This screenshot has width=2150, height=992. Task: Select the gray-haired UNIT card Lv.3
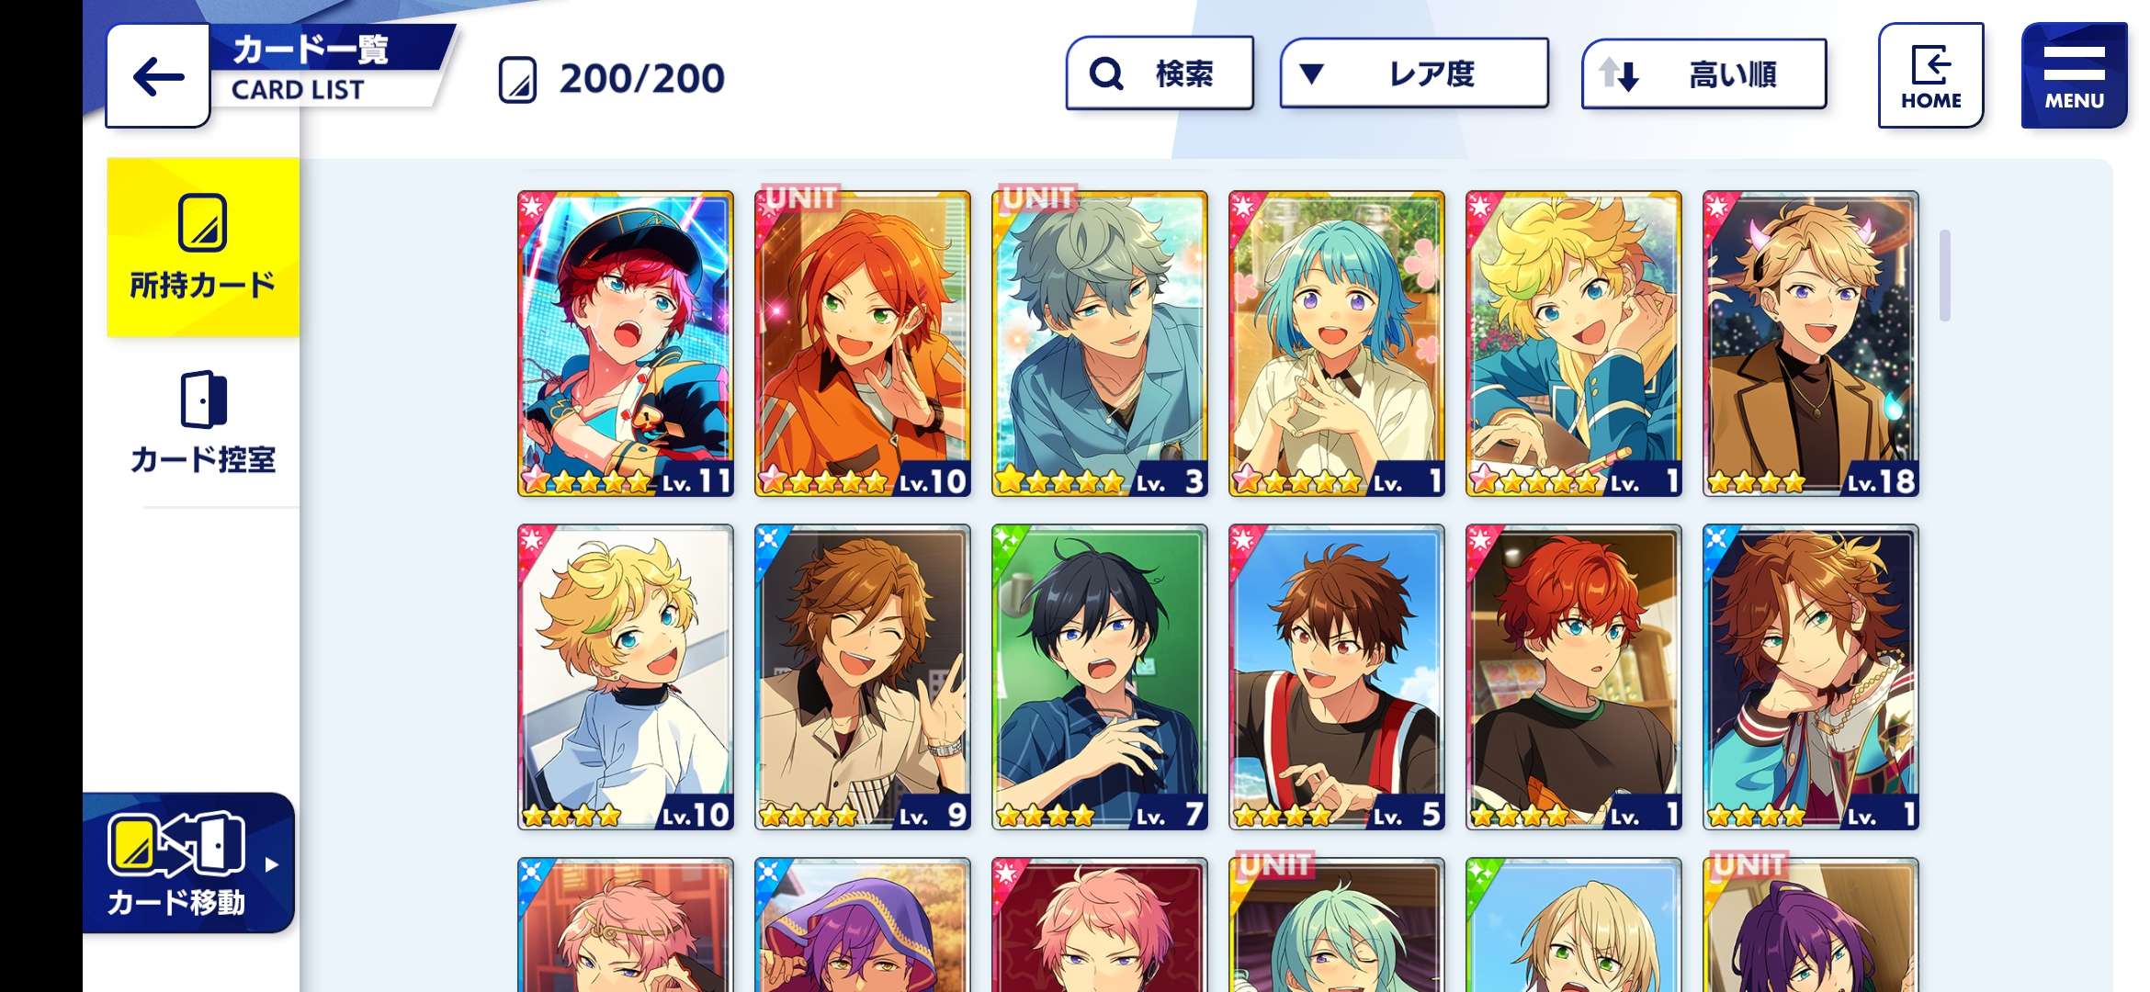point(1100,344)
